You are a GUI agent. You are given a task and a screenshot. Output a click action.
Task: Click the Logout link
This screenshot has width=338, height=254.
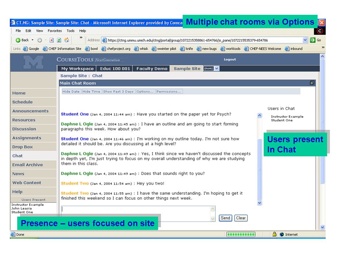click(230, 59)
